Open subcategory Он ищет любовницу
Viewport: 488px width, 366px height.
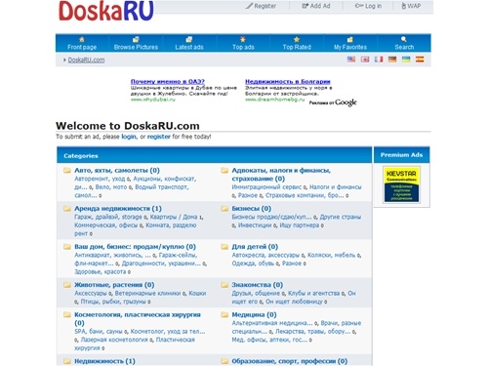pyautogui.click(x=294, y=302)
